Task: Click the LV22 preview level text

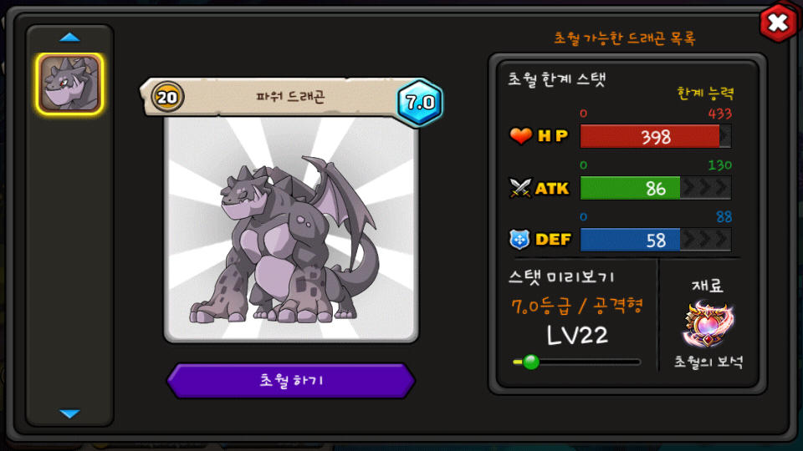Action: pos(577,336)
